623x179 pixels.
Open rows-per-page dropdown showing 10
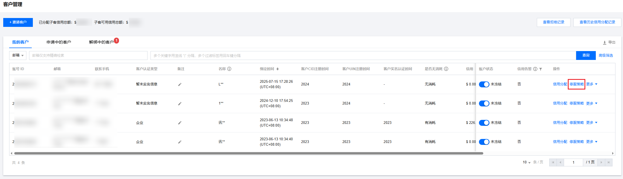[x=527, y=162]
